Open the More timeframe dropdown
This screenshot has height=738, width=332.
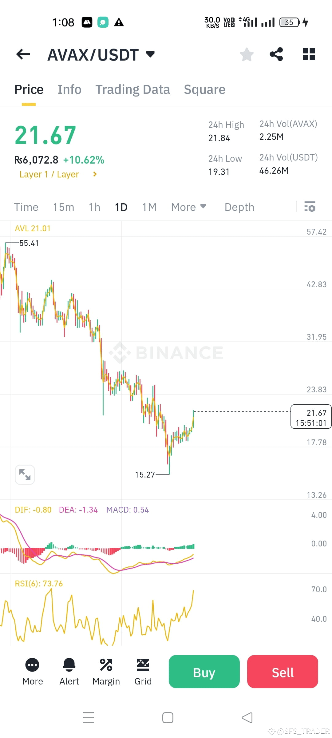(188, 207)
